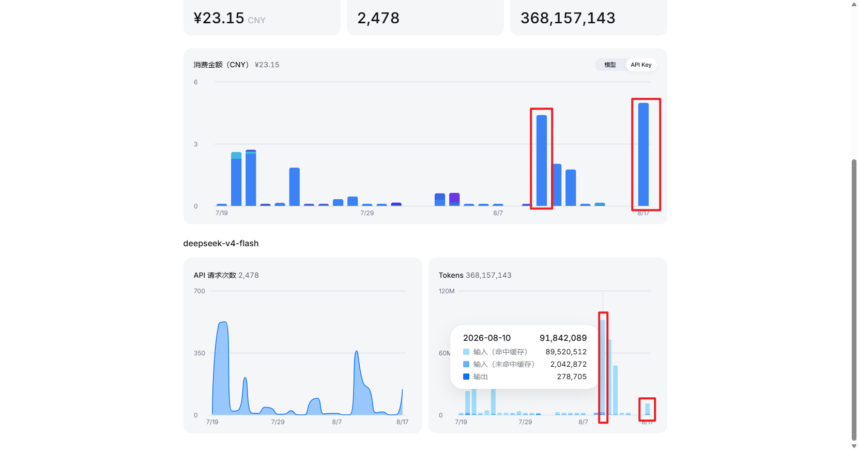Click the deepseek-v4-flash model heading

pyautogui.click(x=221, y=243)
